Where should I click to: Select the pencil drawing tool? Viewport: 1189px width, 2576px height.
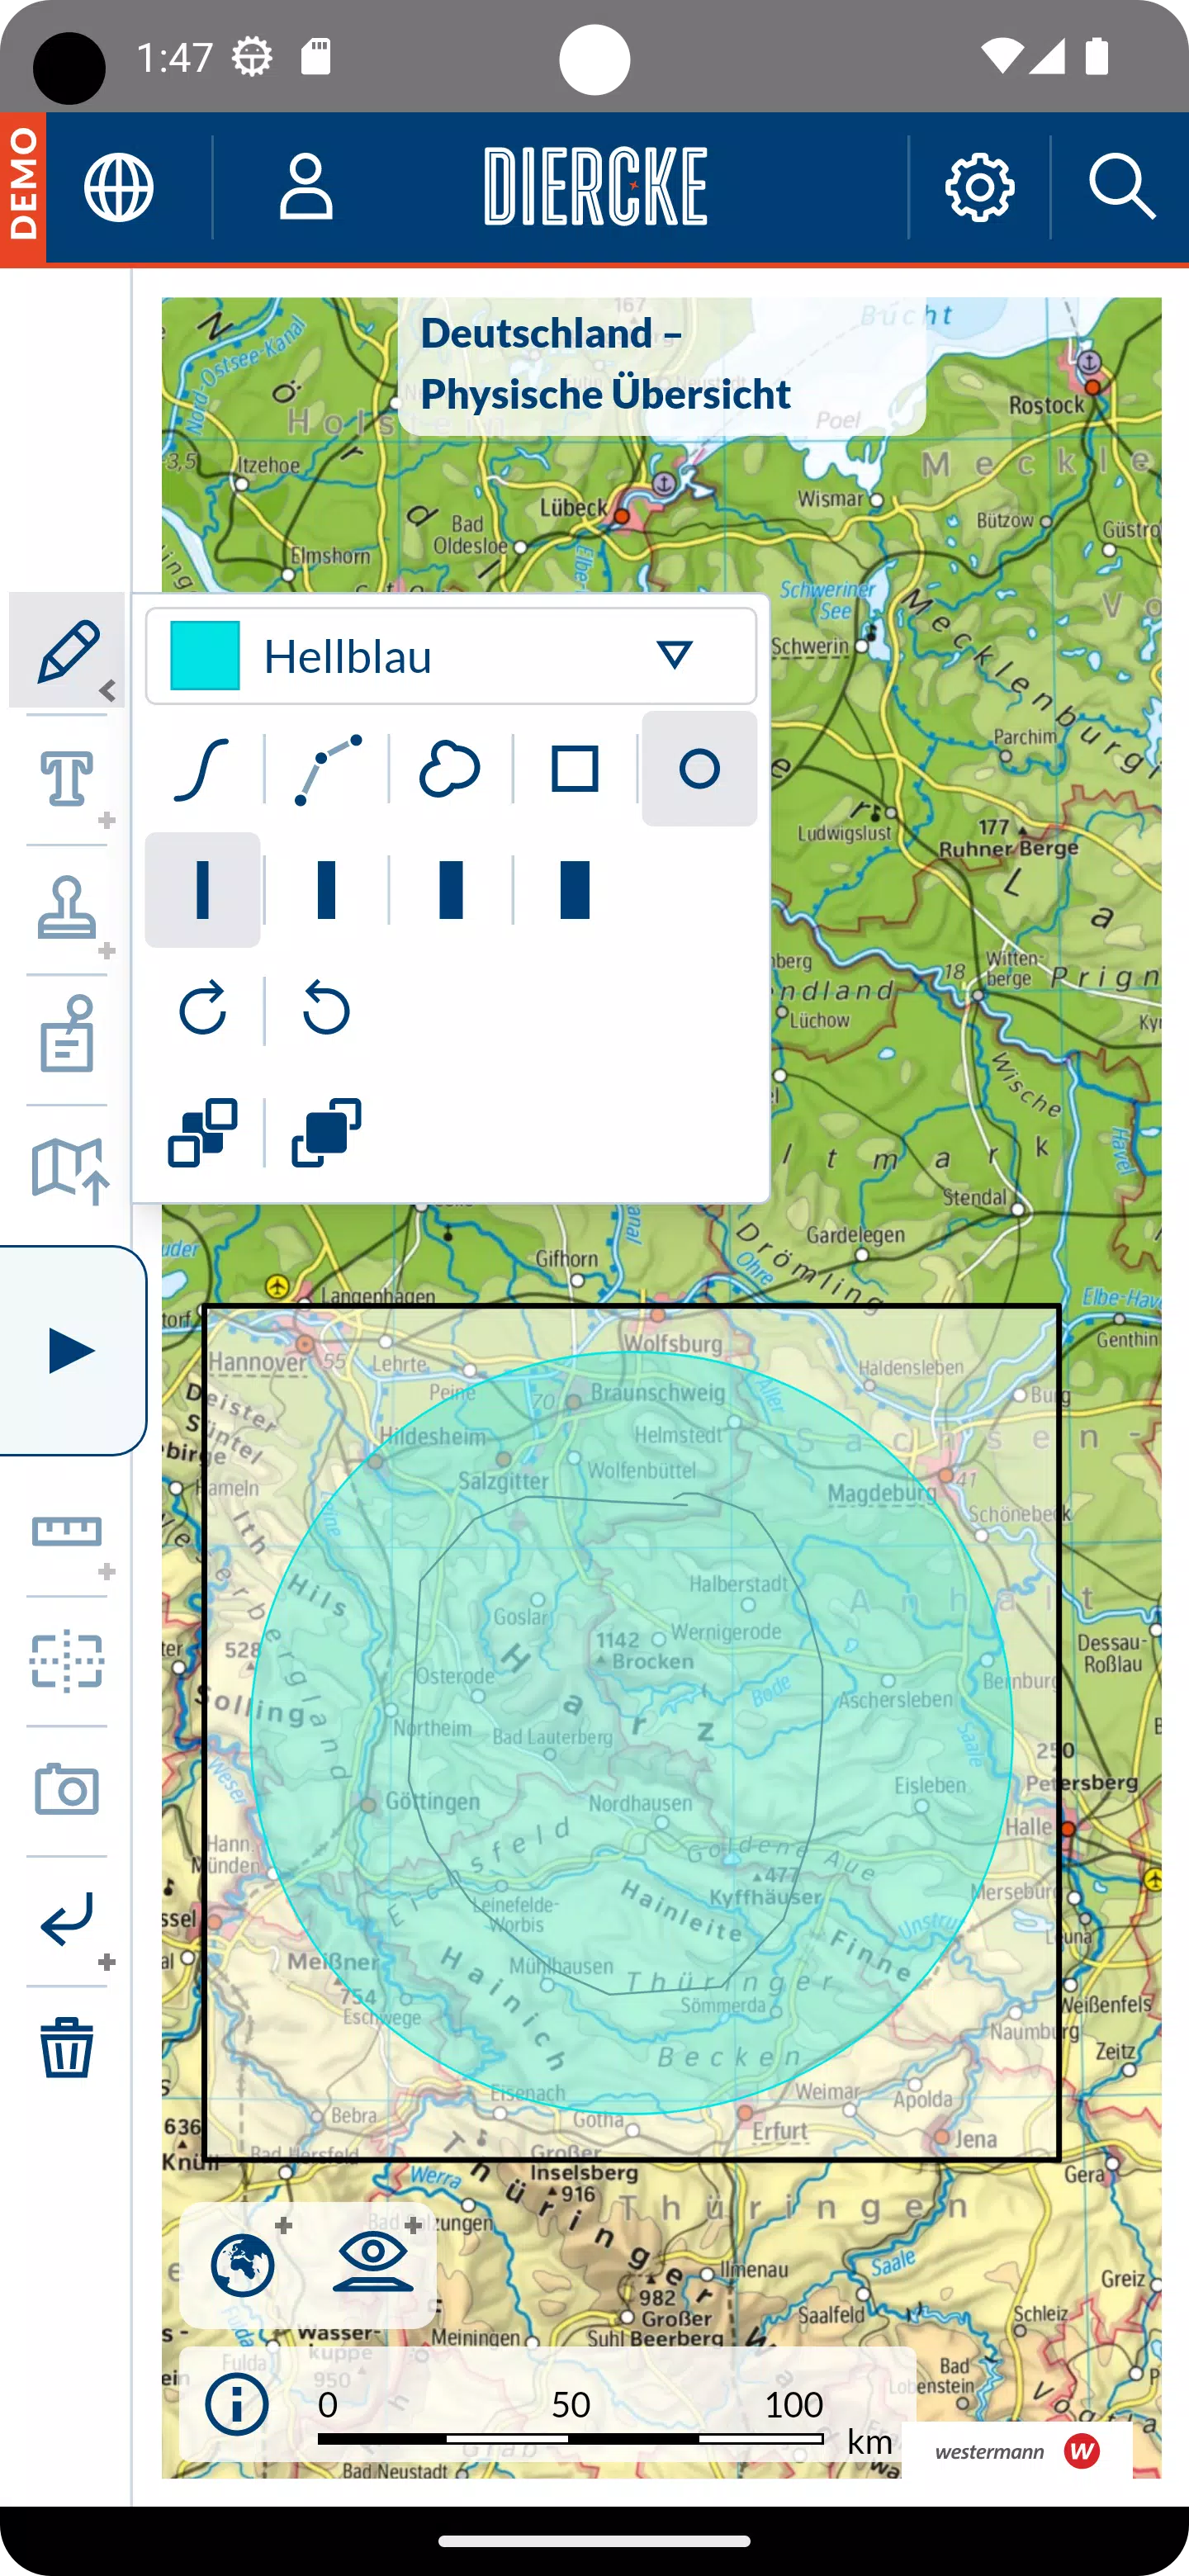pyautogui.click(x=67, y=650)
